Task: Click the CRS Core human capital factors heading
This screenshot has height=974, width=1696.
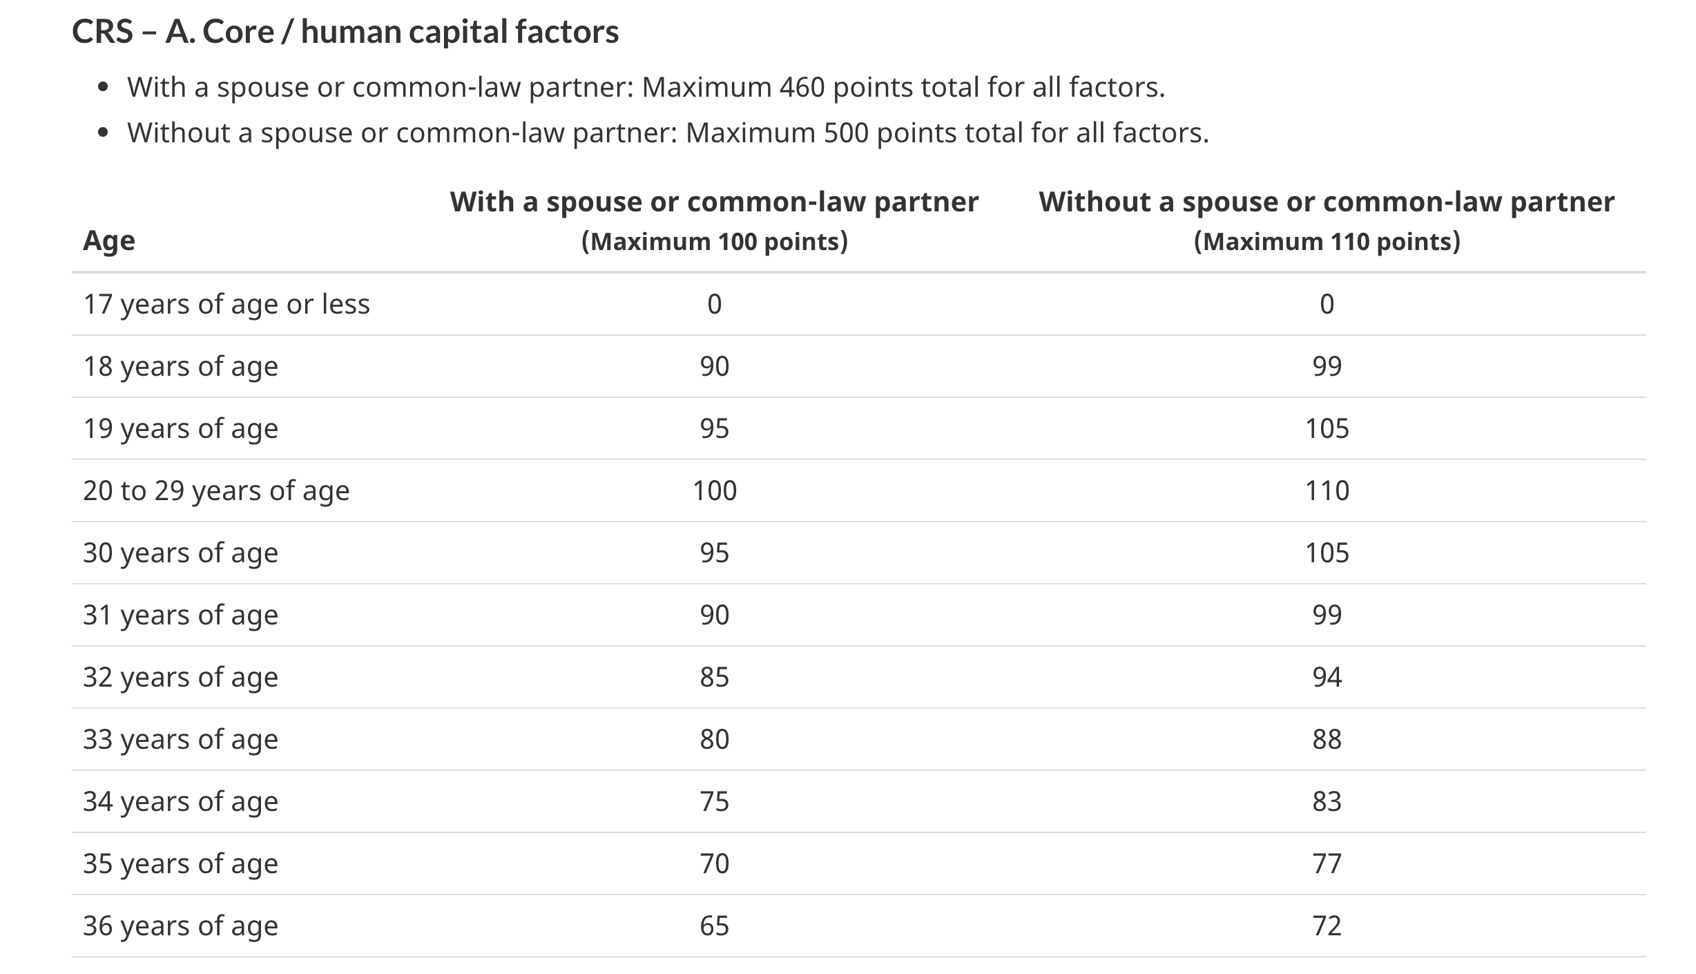Action: [345, 32]
